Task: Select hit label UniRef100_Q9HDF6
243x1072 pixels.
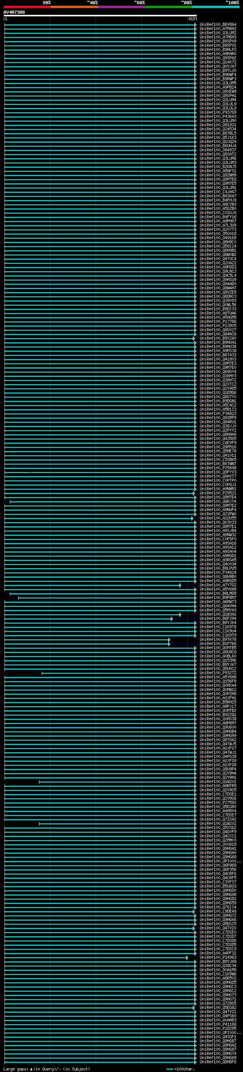Action: pos(218,1062)
